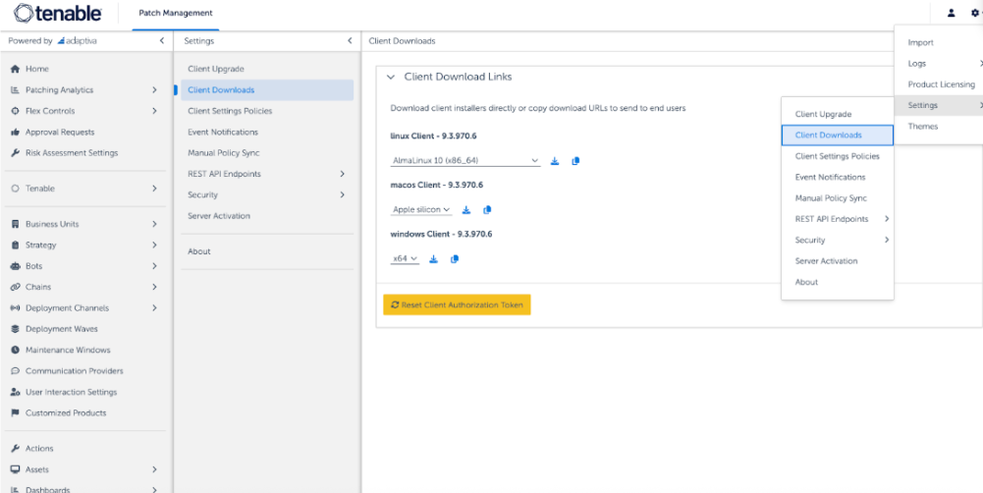
Task: Click Reset Client Authorization Token button
Action: point(457,305)
